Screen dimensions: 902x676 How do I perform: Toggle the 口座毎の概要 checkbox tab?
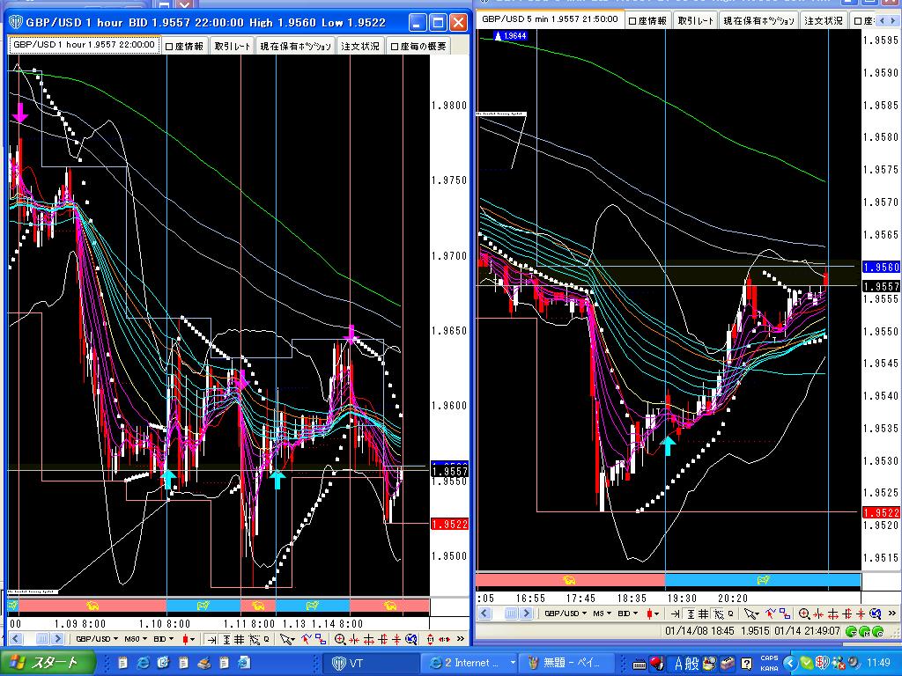(x=418, y=46)
